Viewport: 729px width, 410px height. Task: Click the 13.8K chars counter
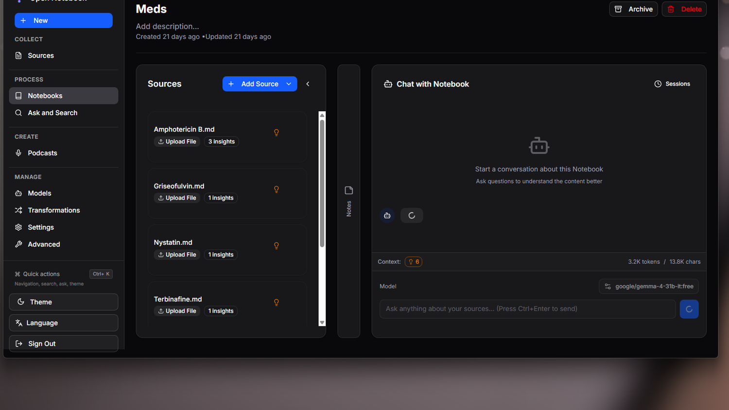point(685,262)
